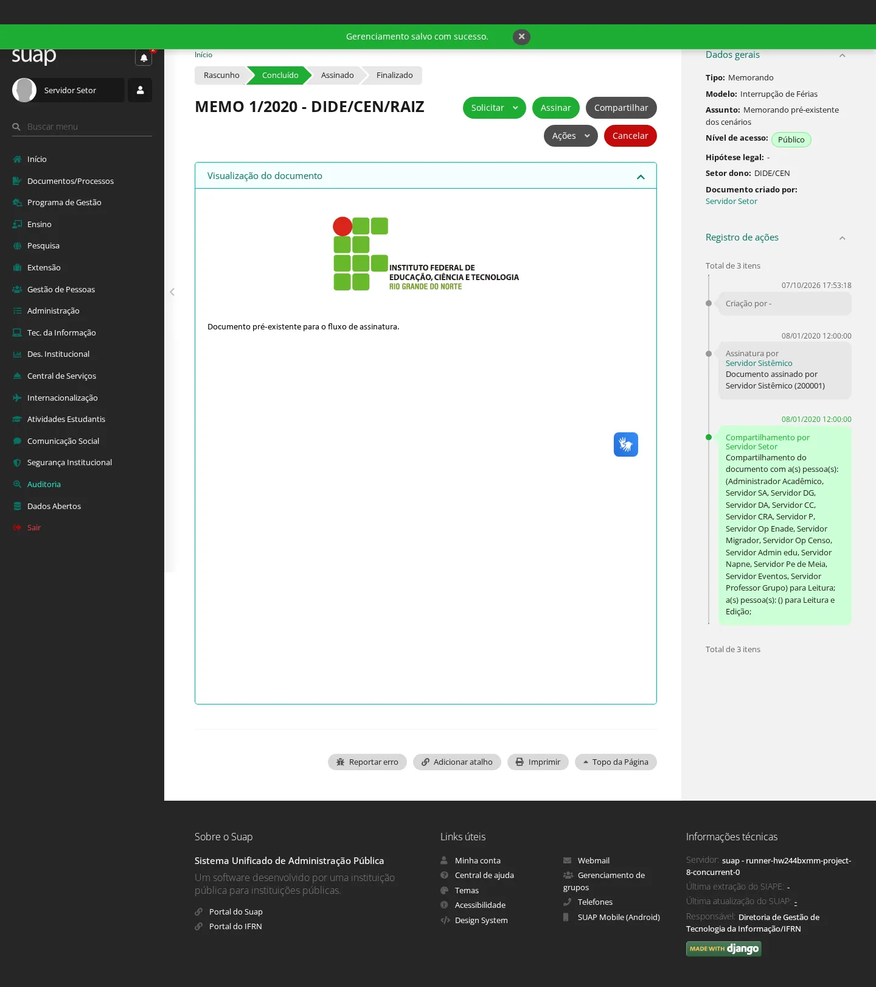
Task: Open the Servidor Sistêmico link
Action: [759, 363]
